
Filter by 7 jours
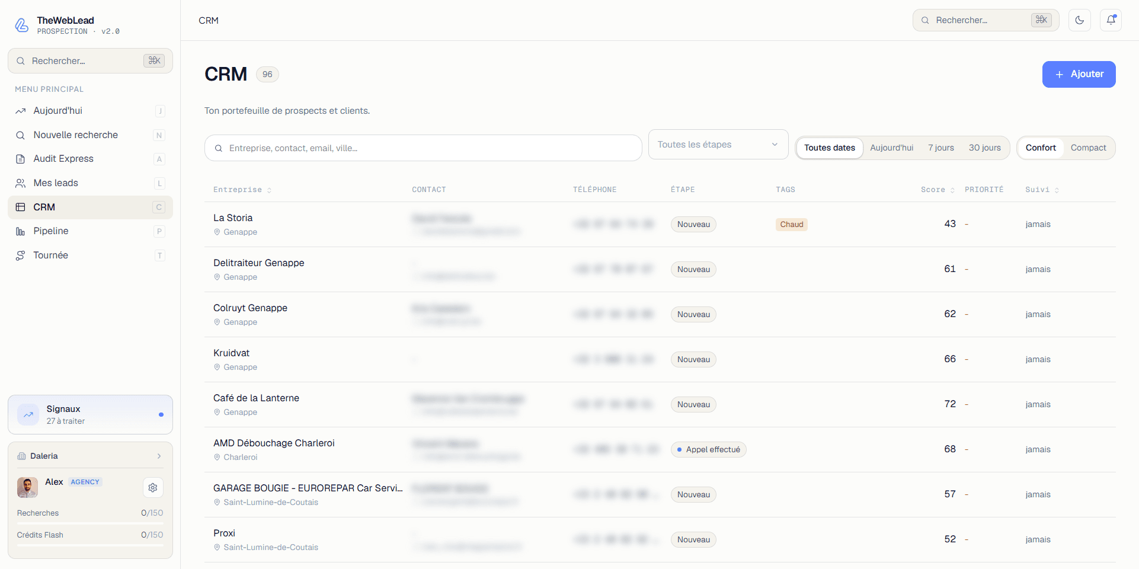(941, 148)
